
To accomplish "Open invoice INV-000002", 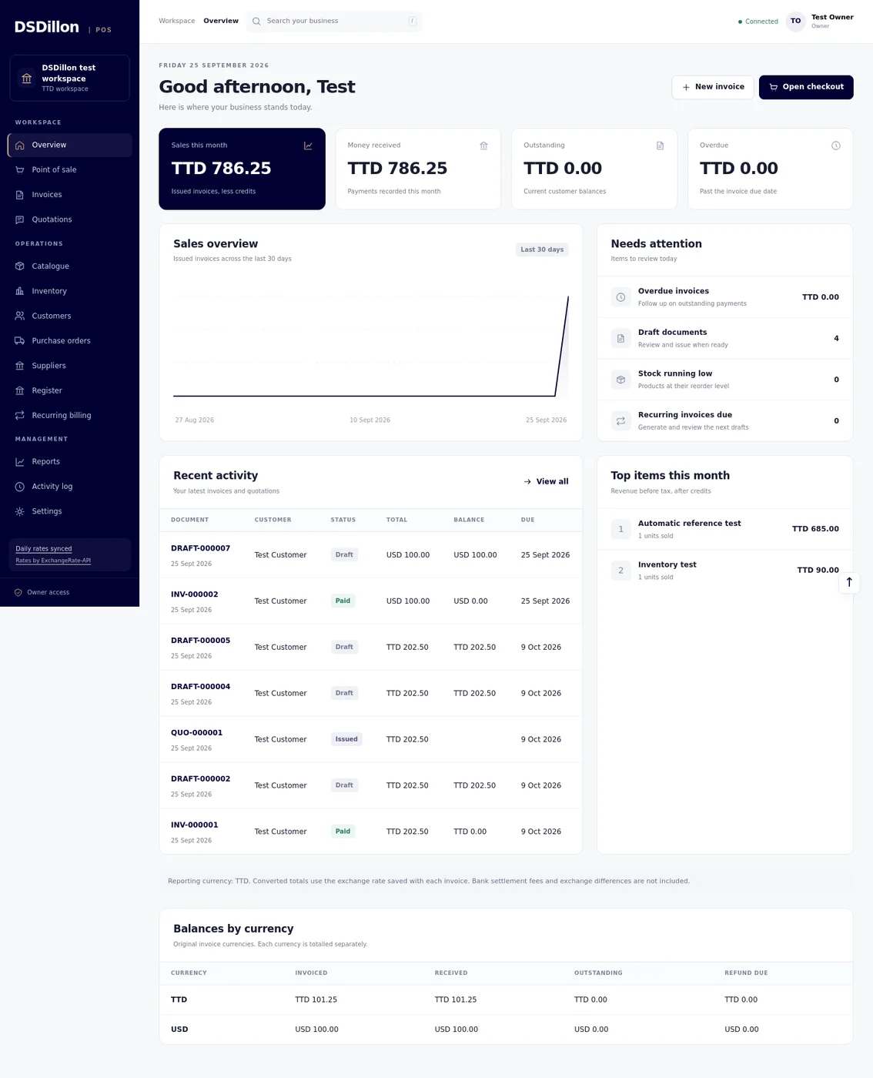I will 194,594.
